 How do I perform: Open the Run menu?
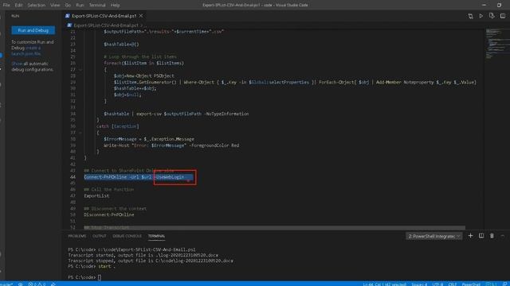tap(80, 6)
